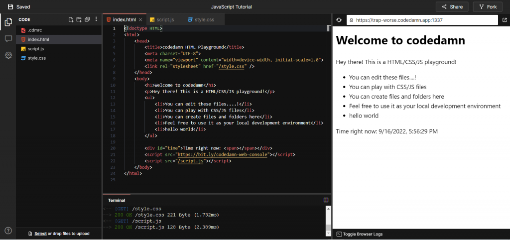Click the Time right now text in preview
The image size is (510, 240).
point(386,131)
